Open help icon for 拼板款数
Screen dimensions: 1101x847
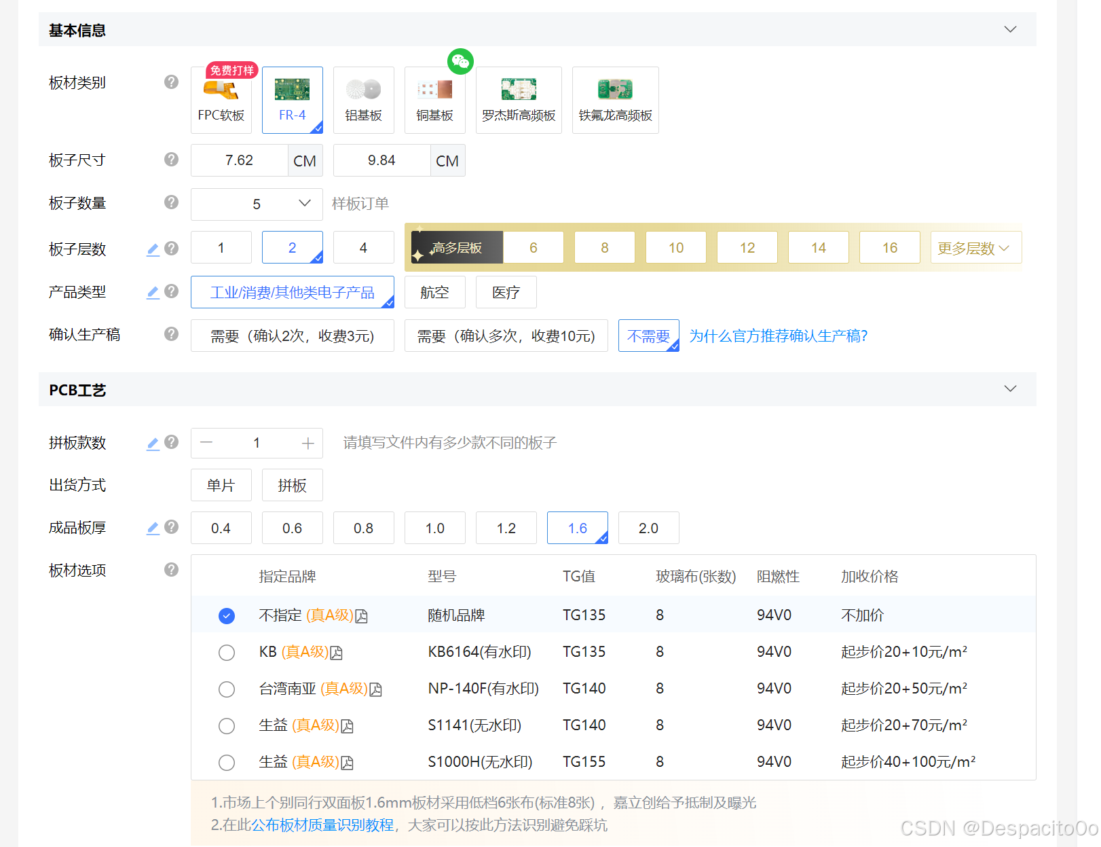(172, 442)
